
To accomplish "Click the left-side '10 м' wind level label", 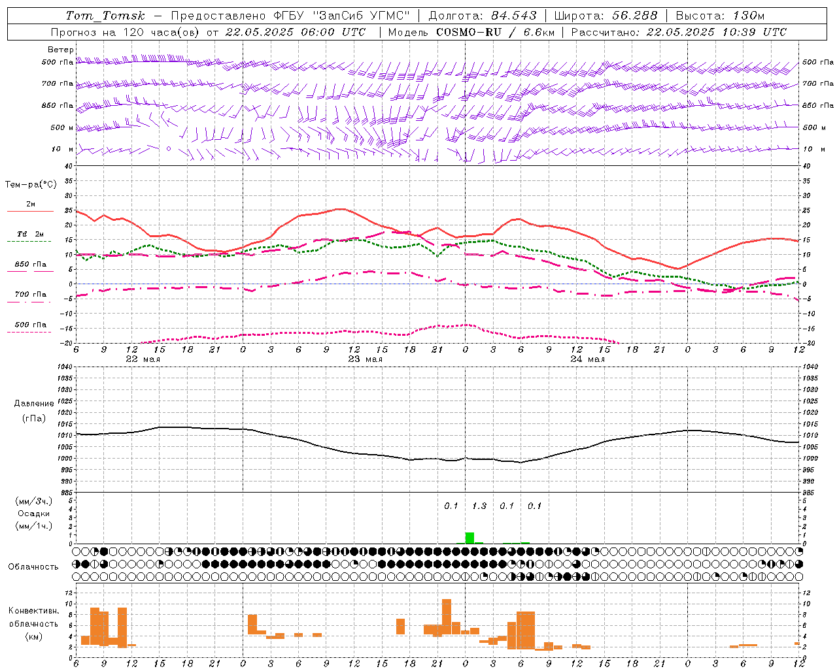I will tap(63, 150).
